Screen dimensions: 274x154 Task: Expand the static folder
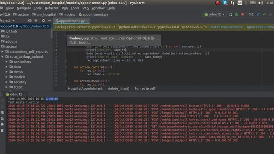(6, 87)
